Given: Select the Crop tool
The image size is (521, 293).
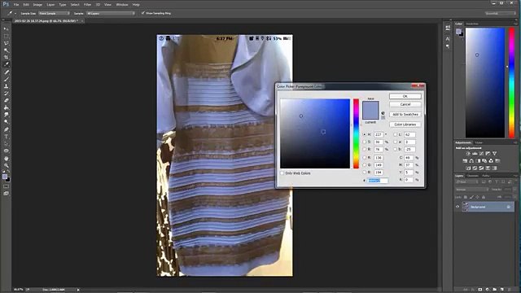Looking at the screenshot, I should (x=6, y=58).
